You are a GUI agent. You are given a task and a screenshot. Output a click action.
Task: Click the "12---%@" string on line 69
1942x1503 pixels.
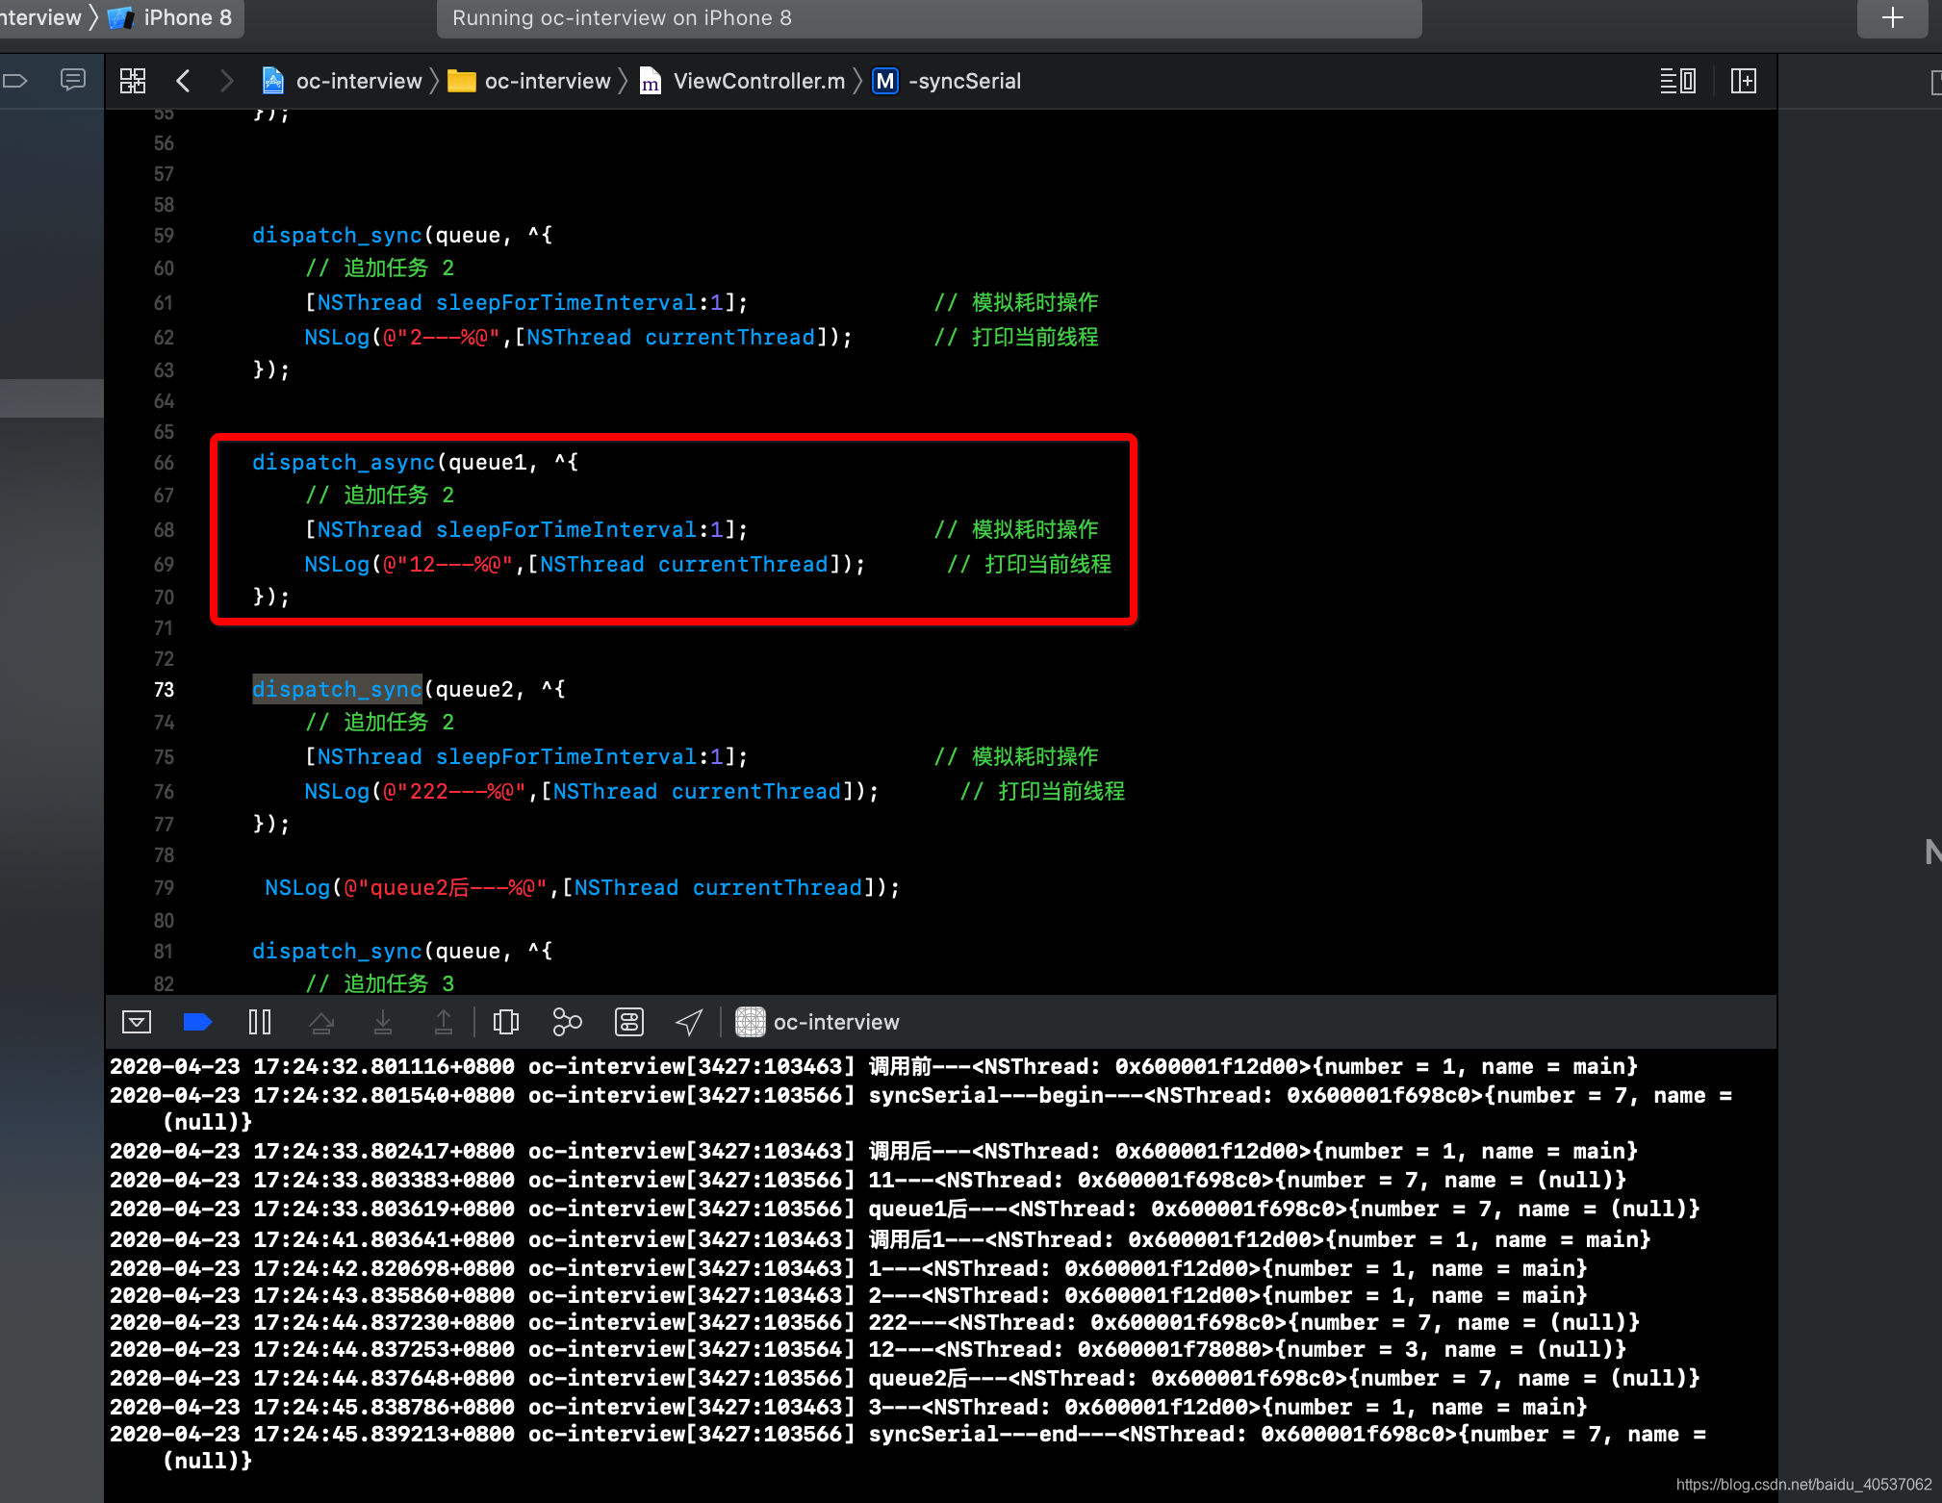coord(447,565)
